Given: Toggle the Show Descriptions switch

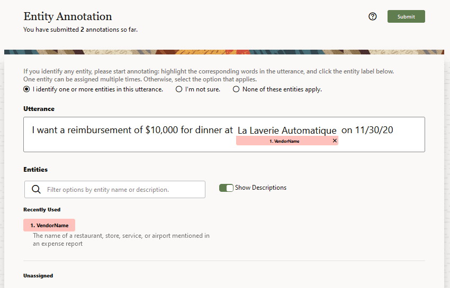Looking at the screenshot, I should (x=226, y=188).
